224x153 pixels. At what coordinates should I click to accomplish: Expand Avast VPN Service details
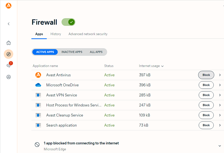pos(220,95)
